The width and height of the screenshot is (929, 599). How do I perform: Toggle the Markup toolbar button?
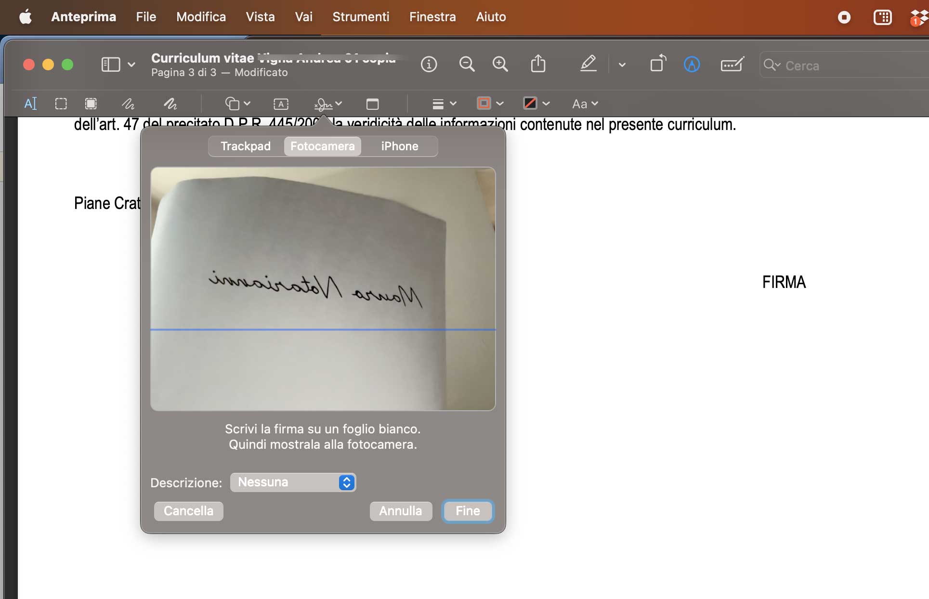[692, 64]
